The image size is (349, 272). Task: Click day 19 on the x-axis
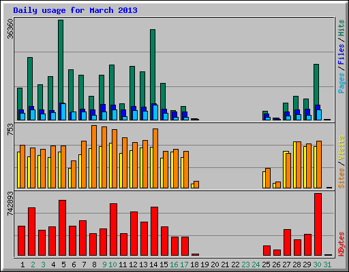pos(204,265)
